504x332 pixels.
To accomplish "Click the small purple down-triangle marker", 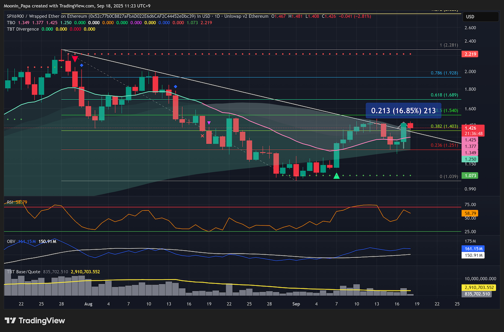I will pos(209,123).
